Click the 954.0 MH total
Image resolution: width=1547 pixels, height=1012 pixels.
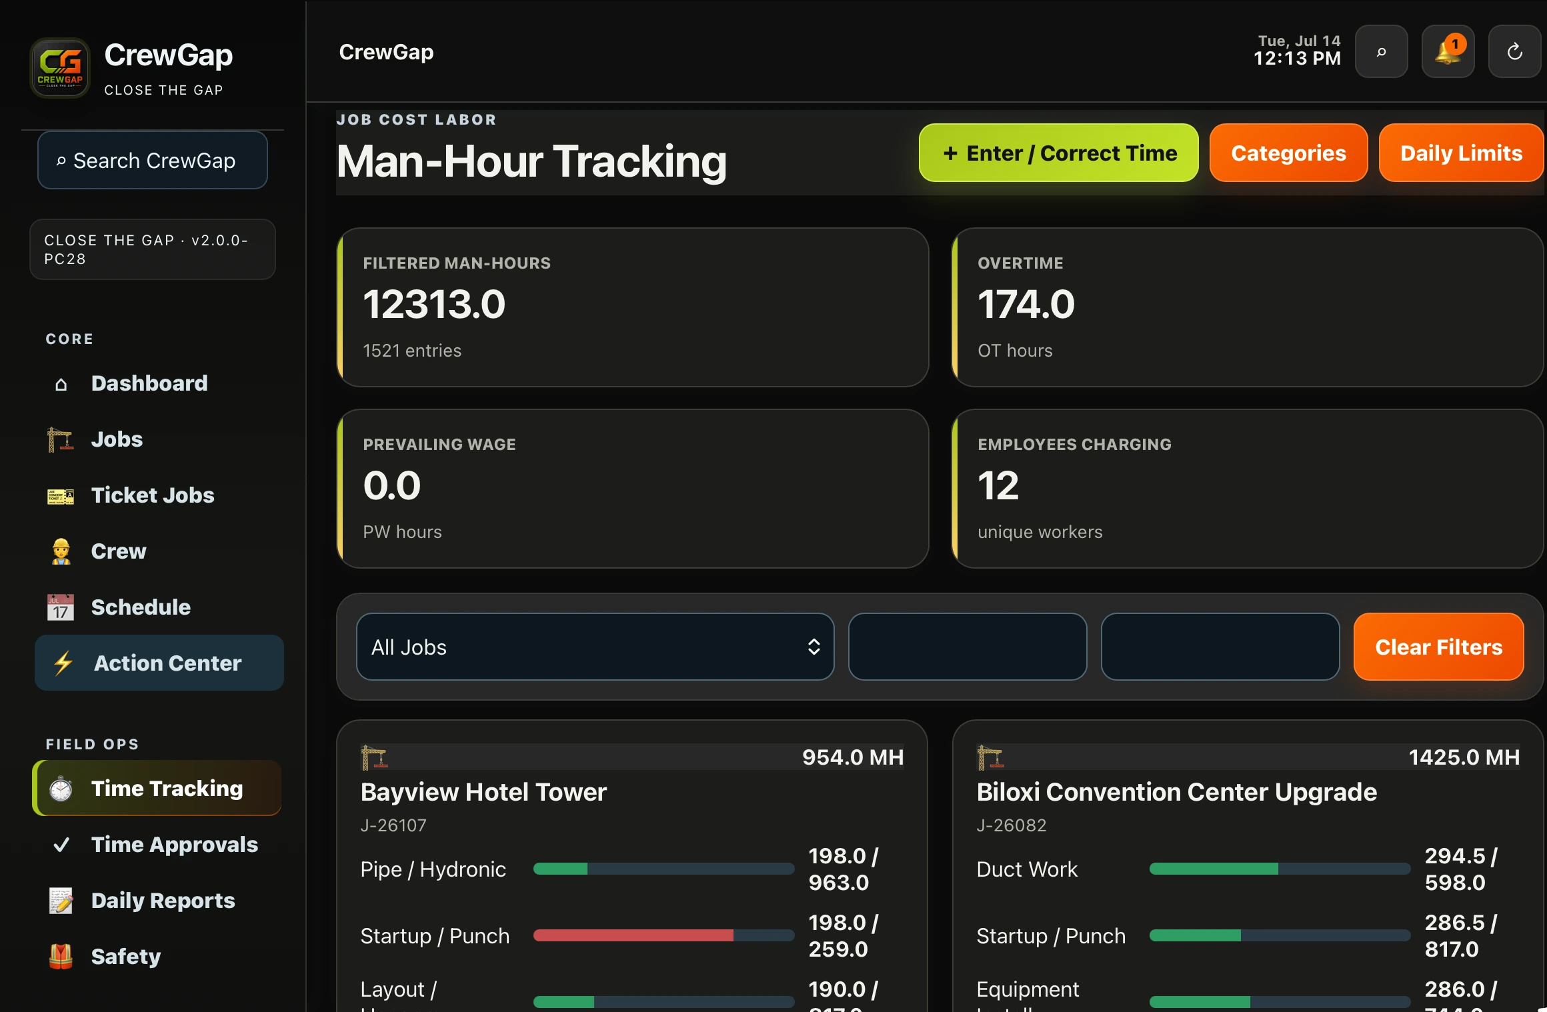[x=853, y=758]
